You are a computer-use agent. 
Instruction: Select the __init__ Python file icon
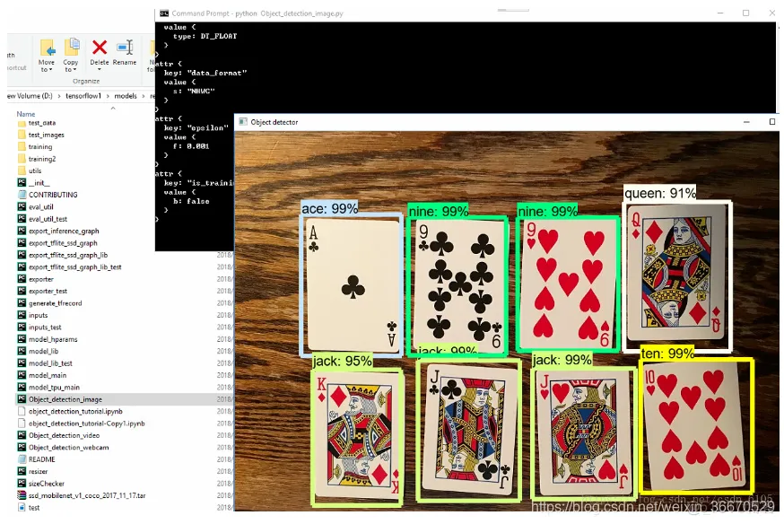[x=22, y=182]
